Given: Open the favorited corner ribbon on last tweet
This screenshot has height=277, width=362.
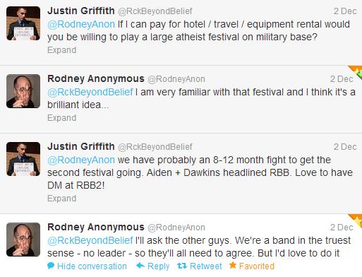Looking at the screenshot, I should point(356,220).
